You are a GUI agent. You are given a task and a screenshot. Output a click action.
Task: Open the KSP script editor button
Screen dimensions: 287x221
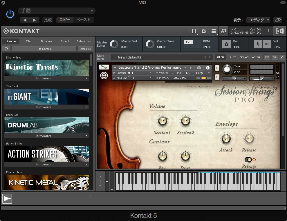[267, 57]
